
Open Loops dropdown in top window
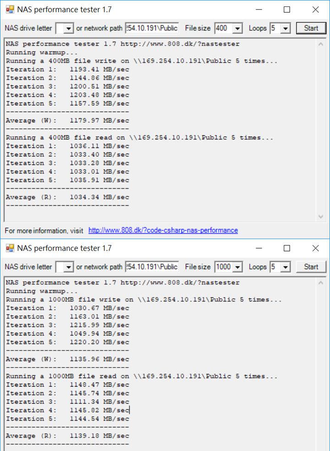(x=285, y=28)
